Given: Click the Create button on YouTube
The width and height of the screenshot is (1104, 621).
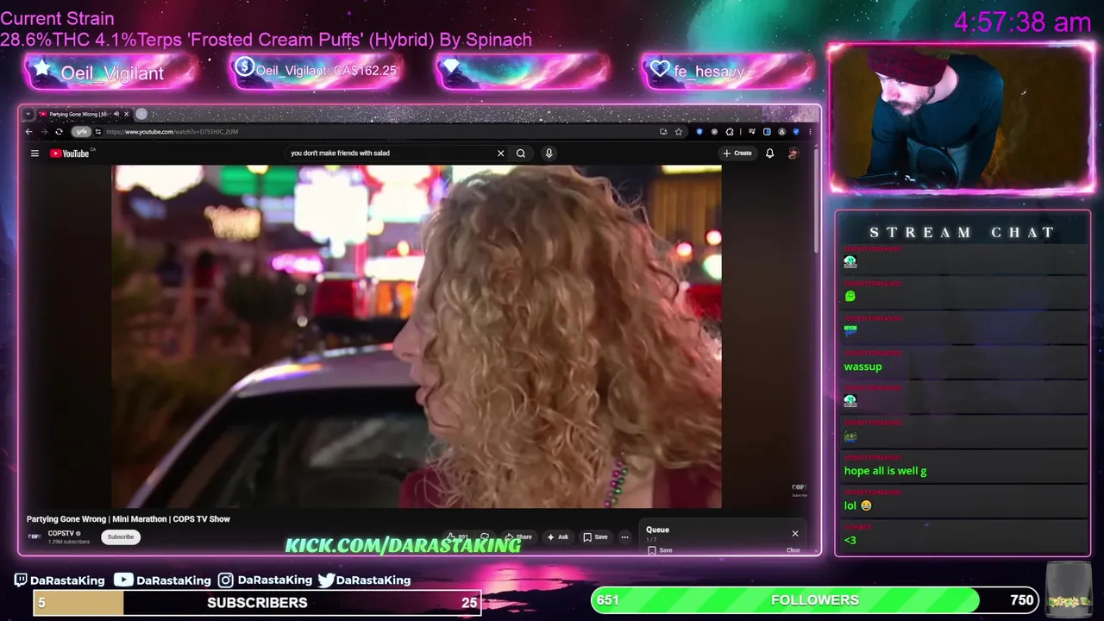Looking at the screenshot, I should click(737, 154).
